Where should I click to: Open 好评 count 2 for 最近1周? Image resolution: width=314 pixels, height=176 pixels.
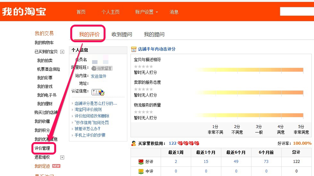[x=176, y=161]
